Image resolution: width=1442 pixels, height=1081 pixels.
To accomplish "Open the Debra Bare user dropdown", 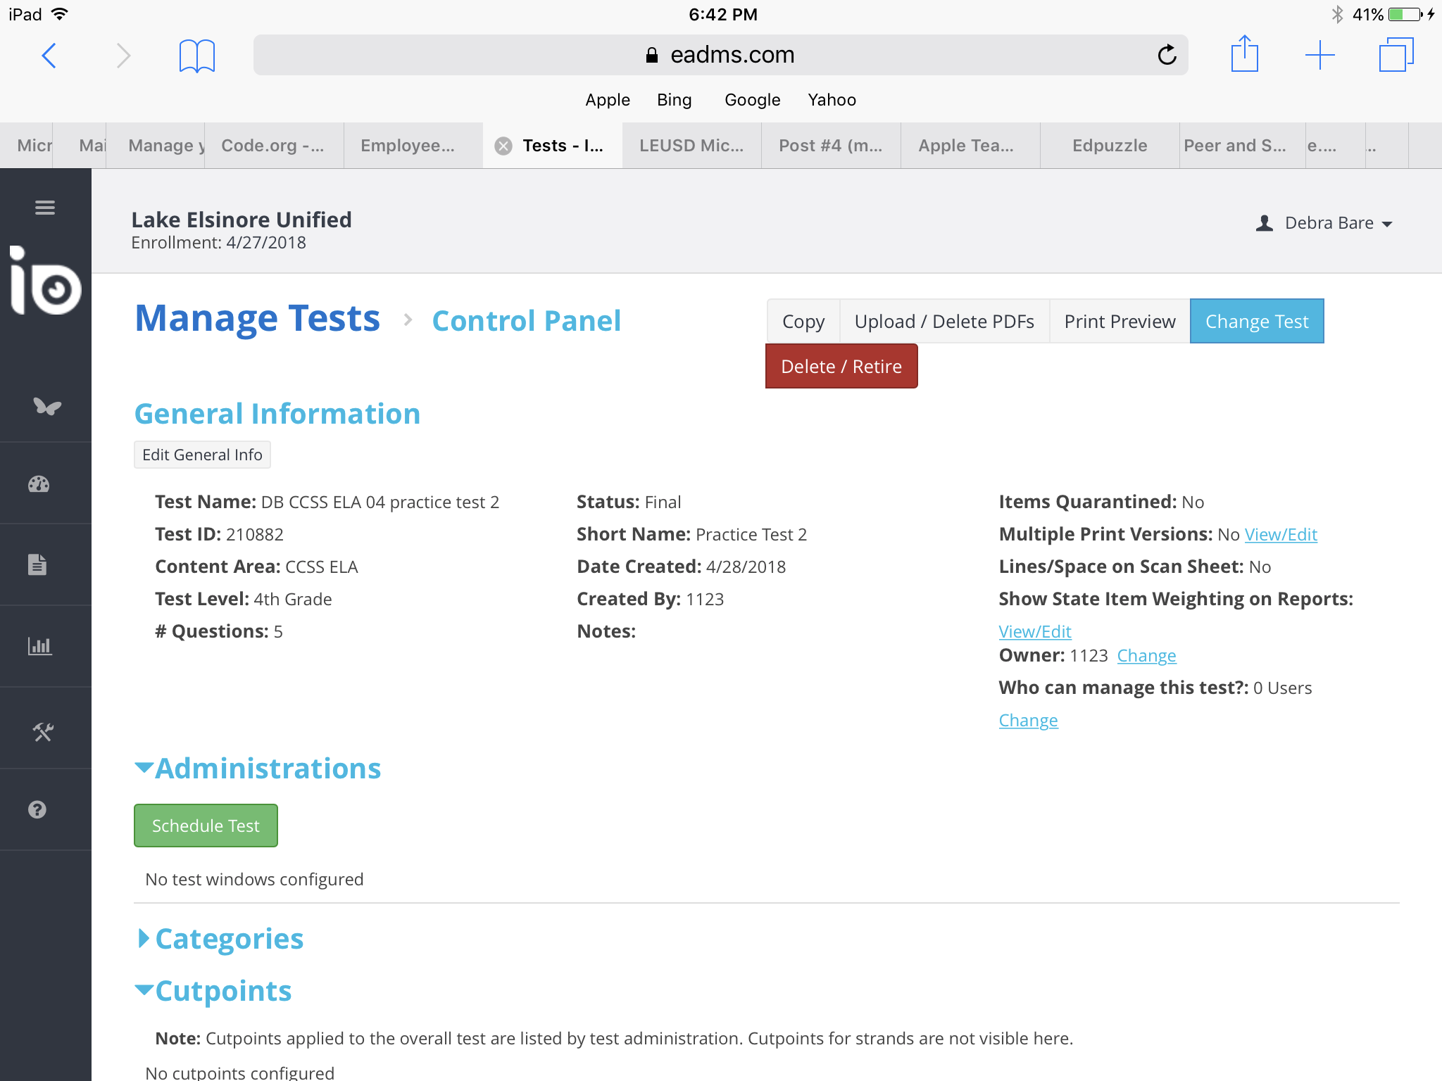I will point(1325,223).
